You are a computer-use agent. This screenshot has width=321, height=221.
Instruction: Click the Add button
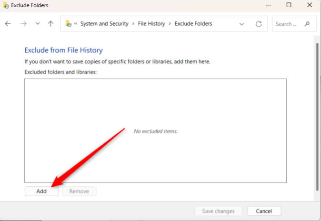(41, 191)
